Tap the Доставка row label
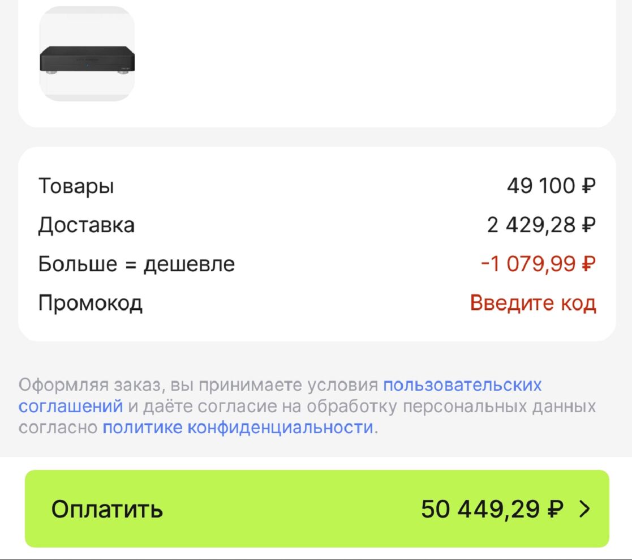 pyautogui.click(x=87, y=225)
